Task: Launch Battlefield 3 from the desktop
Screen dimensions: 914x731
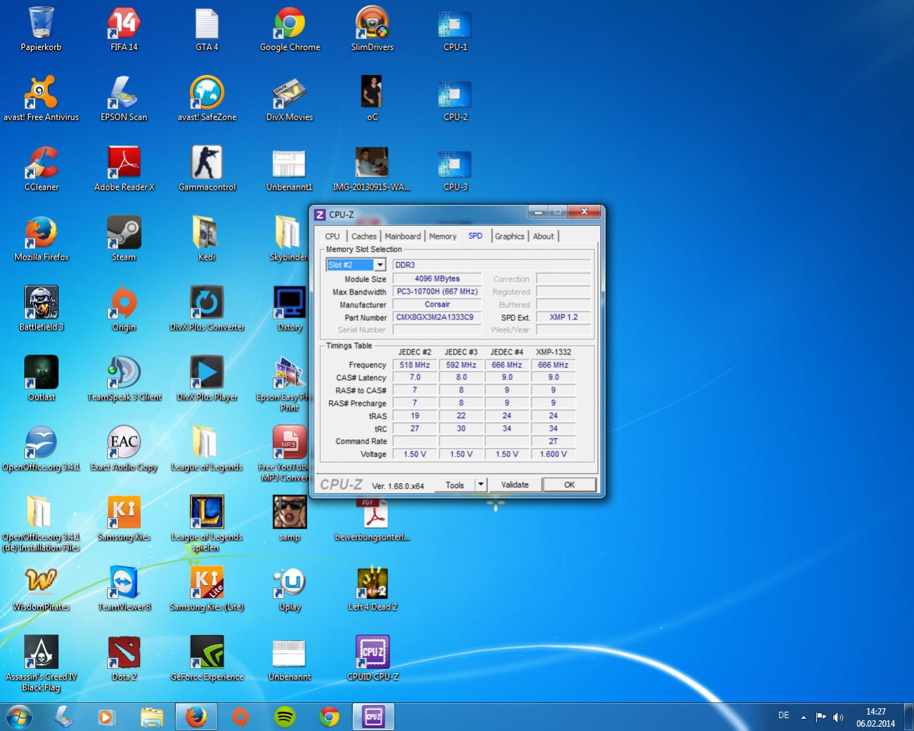Action: [x=41, y=304]
